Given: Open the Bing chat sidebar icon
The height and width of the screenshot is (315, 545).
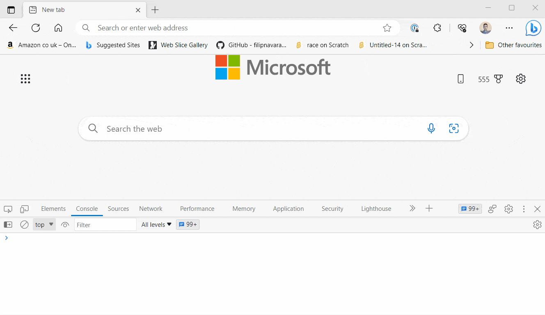Looking at the screenshot, I should [x=534, y=28].
